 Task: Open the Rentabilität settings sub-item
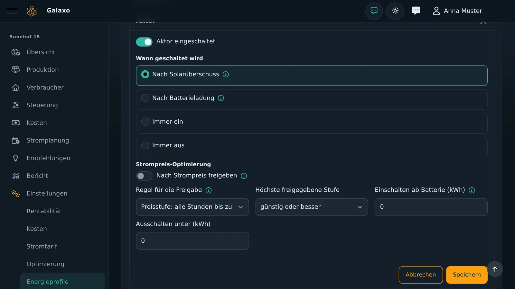click(x=44, y=211)
